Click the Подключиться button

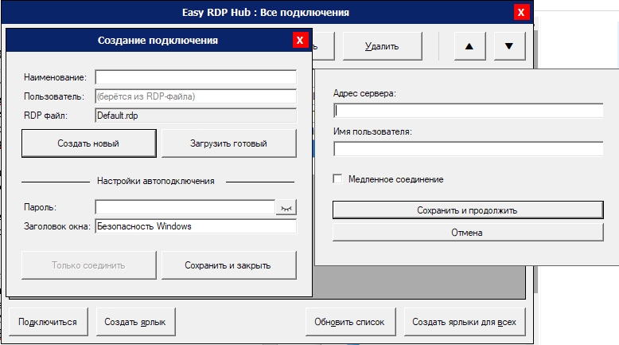tap(48, 322)
